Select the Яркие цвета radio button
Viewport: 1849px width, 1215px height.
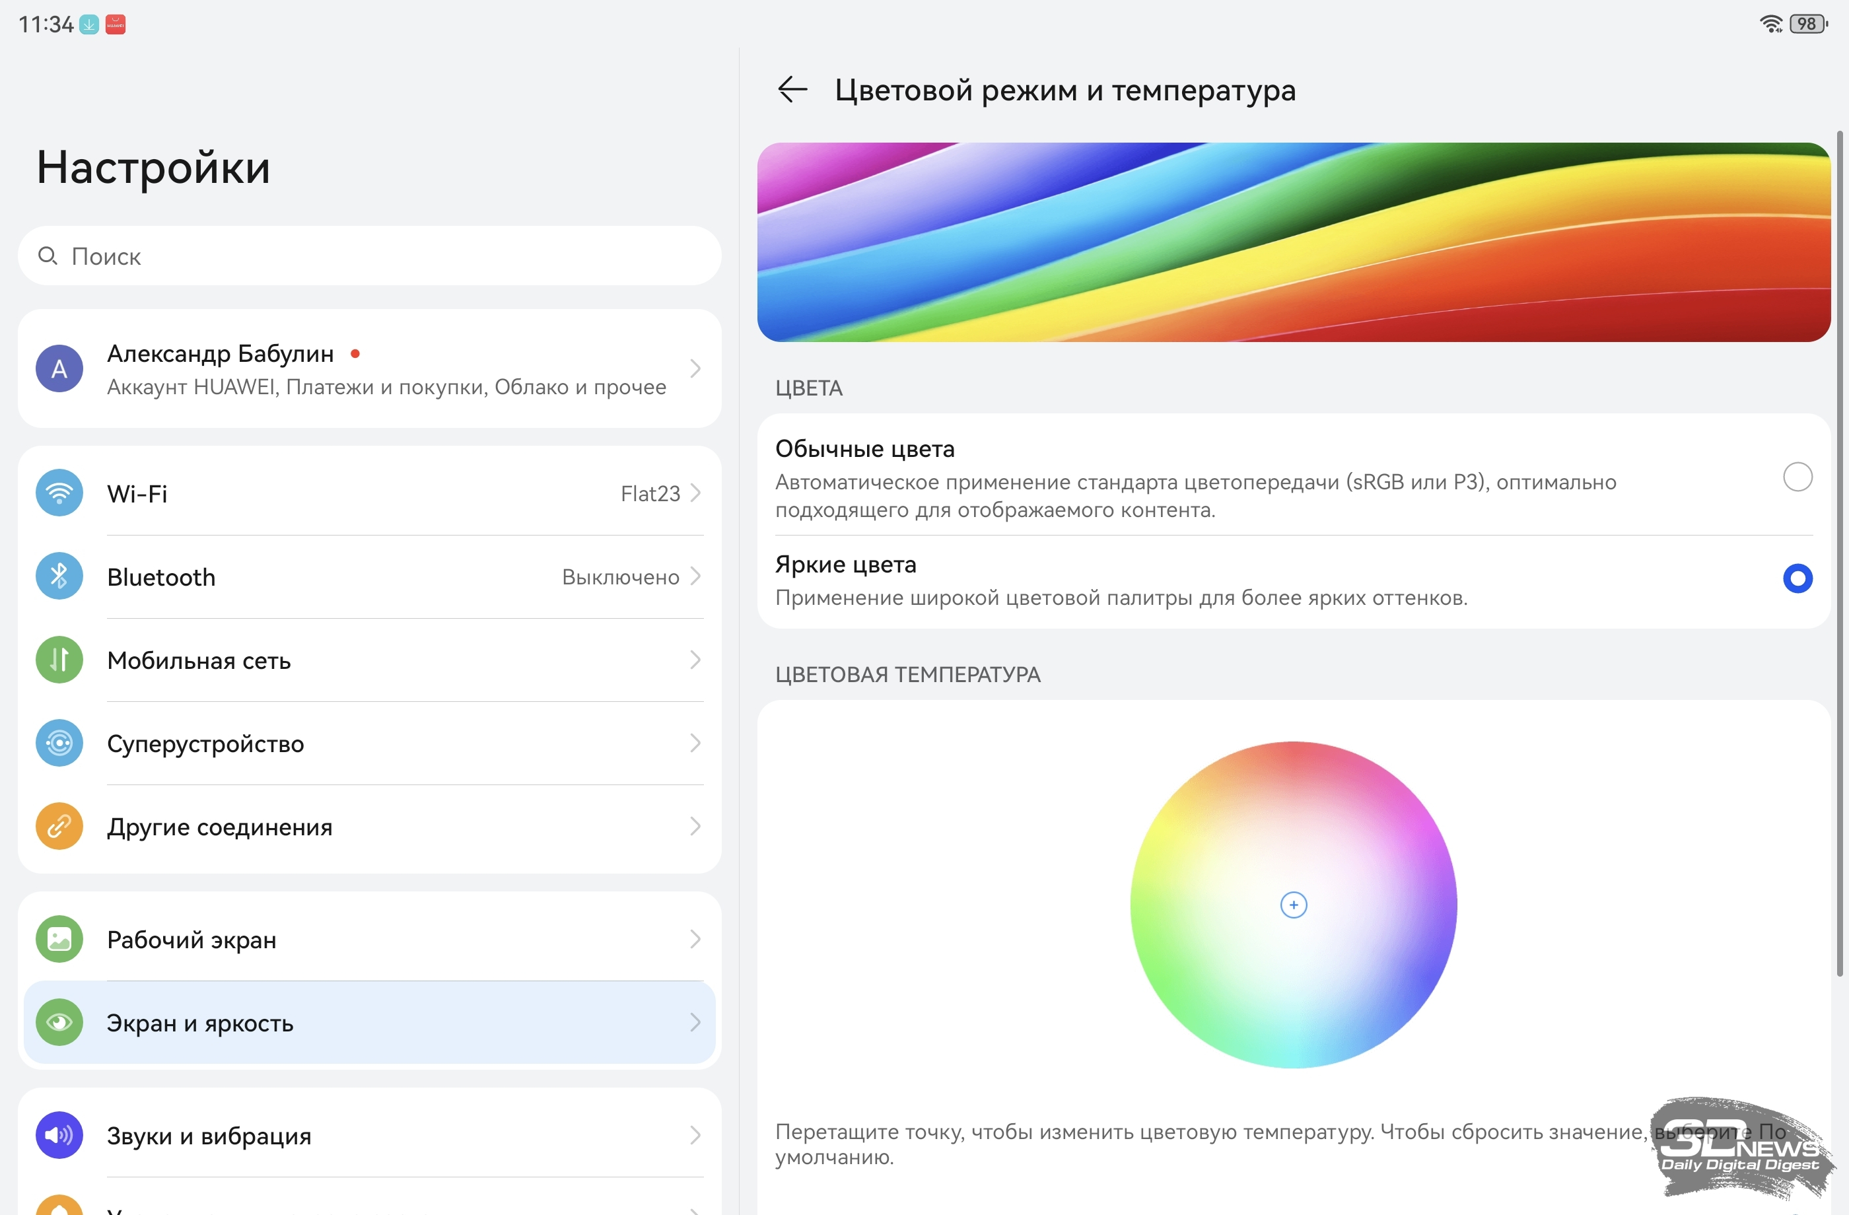click(1796, 578)
